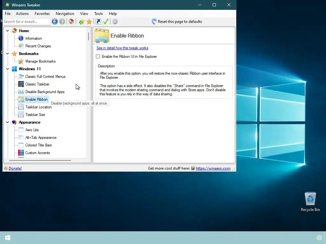Image resolution: width=326 pixels, height=244 pixels.
Task: Click the Enable Ribbon folder icon in tree
Action: pyautogui.click(x=21, y=99)
